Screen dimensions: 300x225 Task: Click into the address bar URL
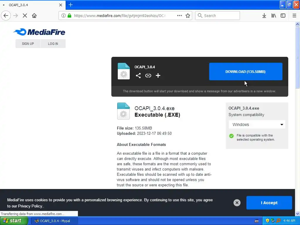(x=120, y=16)
